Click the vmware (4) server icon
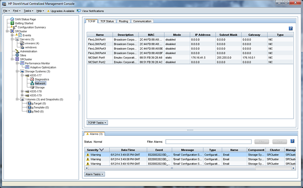Image resolution: width=303 pixels, height=188 pixels. (22, 43)
